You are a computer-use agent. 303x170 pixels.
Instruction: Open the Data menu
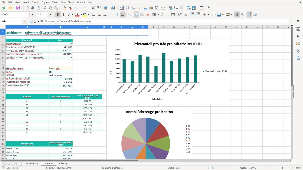click(x=63, y=2)
